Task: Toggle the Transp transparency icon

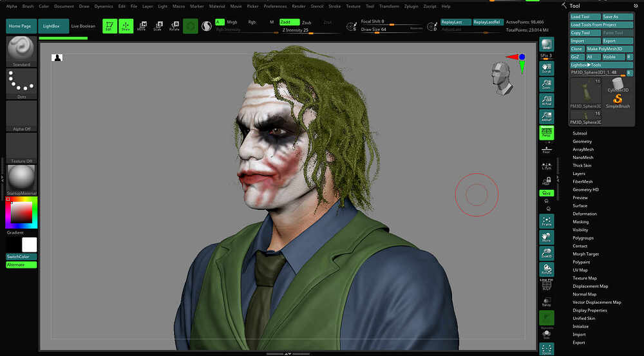Action: (x=546, y=302)
